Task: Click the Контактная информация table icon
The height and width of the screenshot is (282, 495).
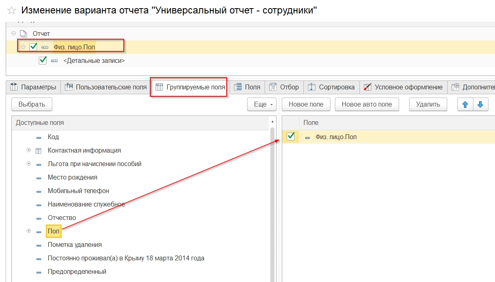Action: coord(39,151)
